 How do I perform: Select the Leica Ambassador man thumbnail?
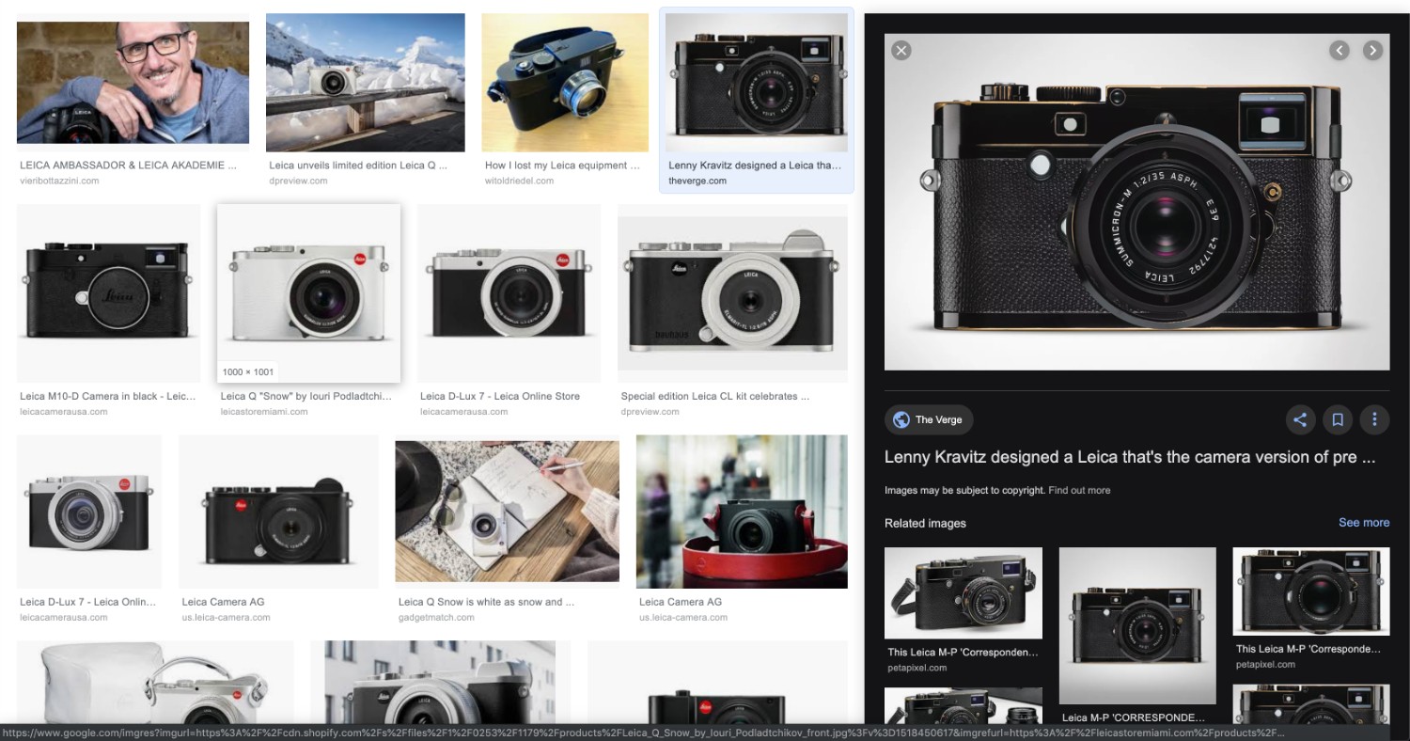[x=133, y=83]
